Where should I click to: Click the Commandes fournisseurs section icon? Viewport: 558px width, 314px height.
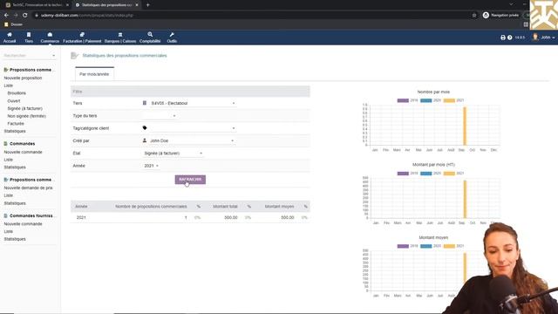click(6, 215)
